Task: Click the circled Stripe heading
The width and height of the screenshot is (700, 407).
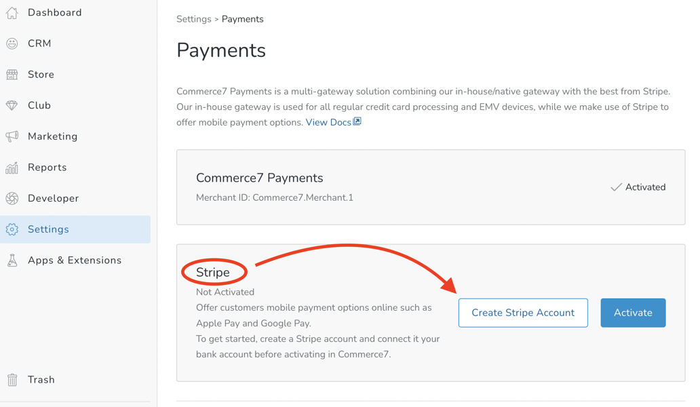Action: coord(214,271)
